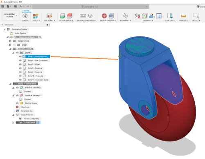Open the Generative Design workspace dropdown

[10, 16]
